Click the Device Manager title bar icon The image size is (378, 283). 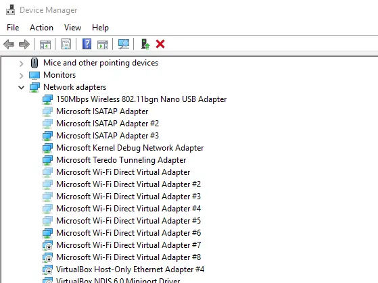pyautogui.click(x=10, y=10)
